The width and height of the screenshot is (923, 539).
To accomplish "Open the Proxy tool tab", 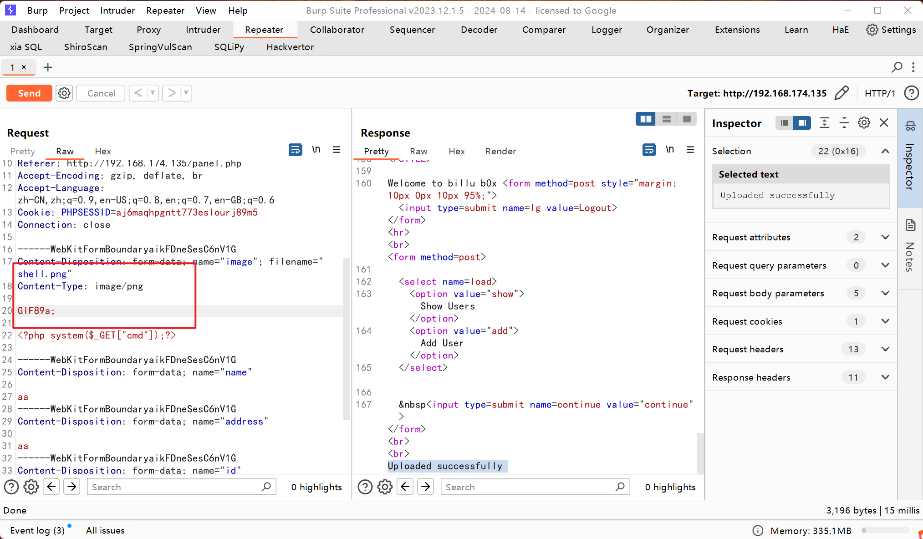I will (148, 30).
